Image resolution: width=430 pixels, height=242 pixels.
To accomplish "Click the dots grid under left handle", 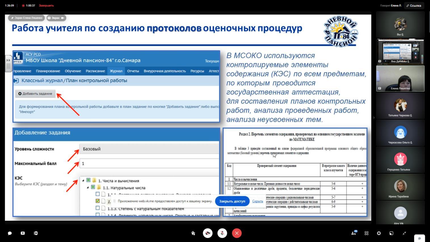I will (x=8, y=67).
